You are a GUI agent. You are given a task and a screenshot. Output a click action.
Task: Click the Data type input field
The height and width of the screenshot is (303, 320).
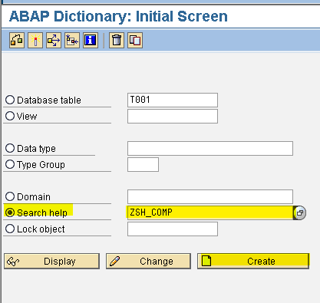pyautogui.click(x=210, y=148)
